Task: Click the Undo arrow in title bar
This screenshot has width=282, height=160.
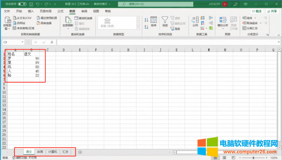Action: (x=38, y=4)
